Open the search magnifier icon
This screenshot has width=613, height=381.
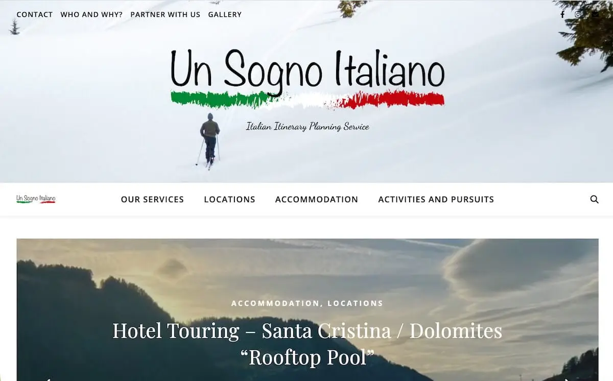[594, 199]
